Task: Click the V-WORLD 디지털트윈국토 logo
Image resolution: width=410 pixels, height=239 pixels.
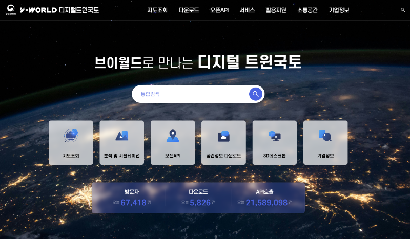Action: click(x=59, y=10)
